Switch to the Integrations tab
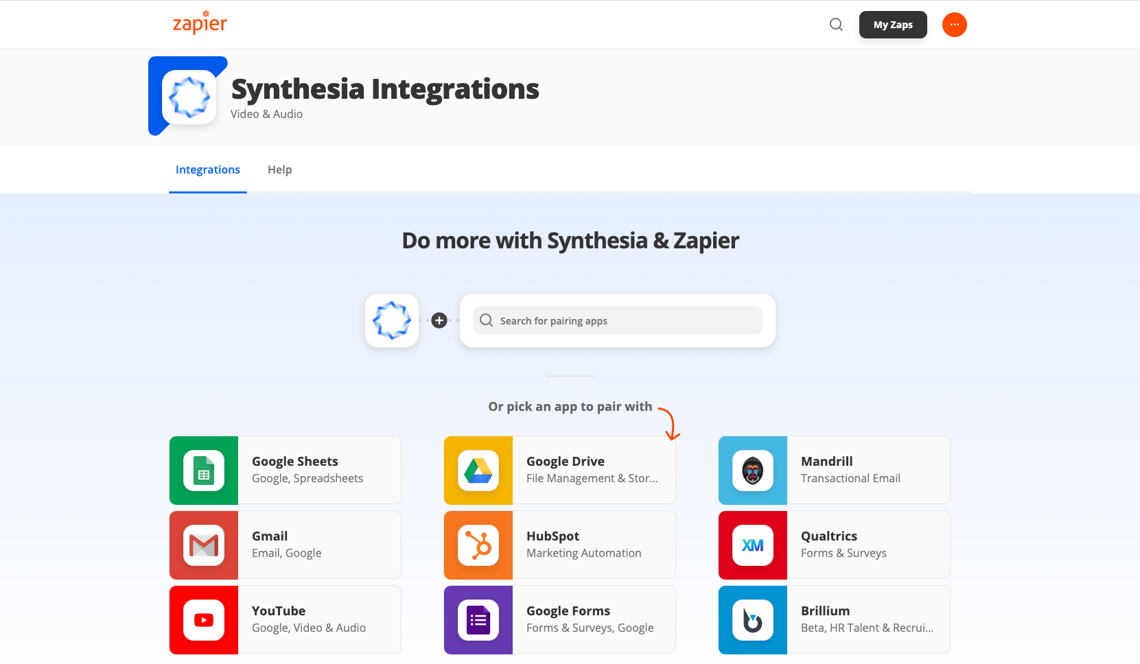The image size is (1140, 664). click(x=208, y=169)
